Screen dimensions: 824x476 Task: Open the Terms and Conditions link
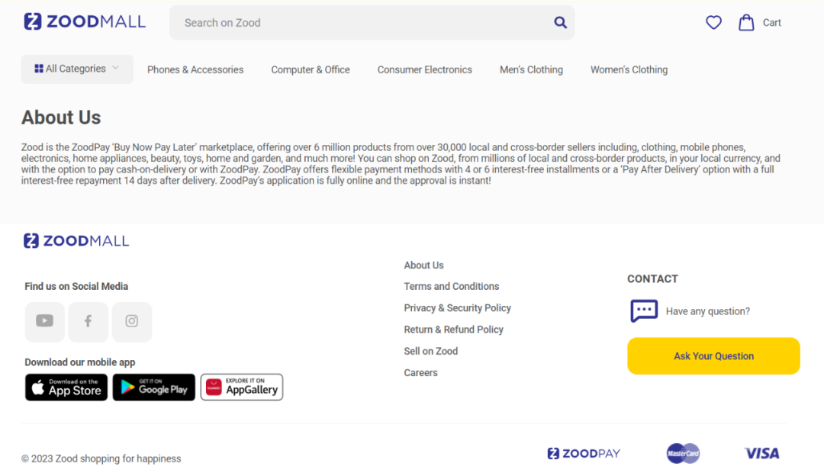(x=452, y=287)
